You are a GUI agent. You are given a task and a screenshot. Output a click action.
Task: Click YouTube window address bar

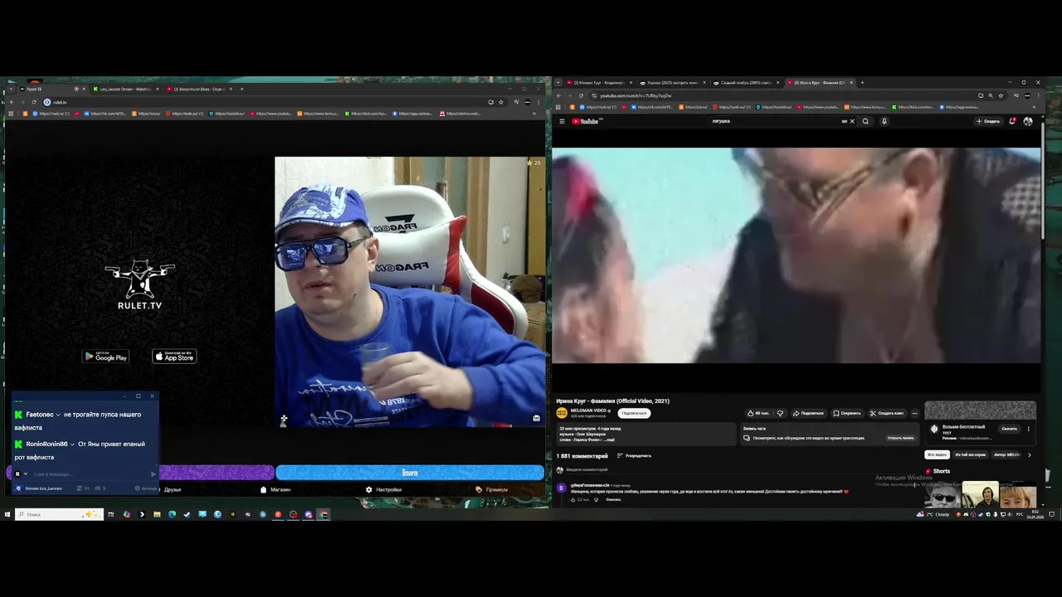click(x=784, y=95)
